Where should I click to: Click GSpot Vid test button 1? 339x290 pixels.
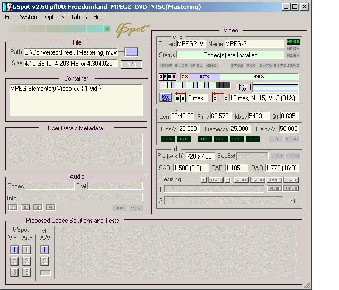[x=14, y=250]
